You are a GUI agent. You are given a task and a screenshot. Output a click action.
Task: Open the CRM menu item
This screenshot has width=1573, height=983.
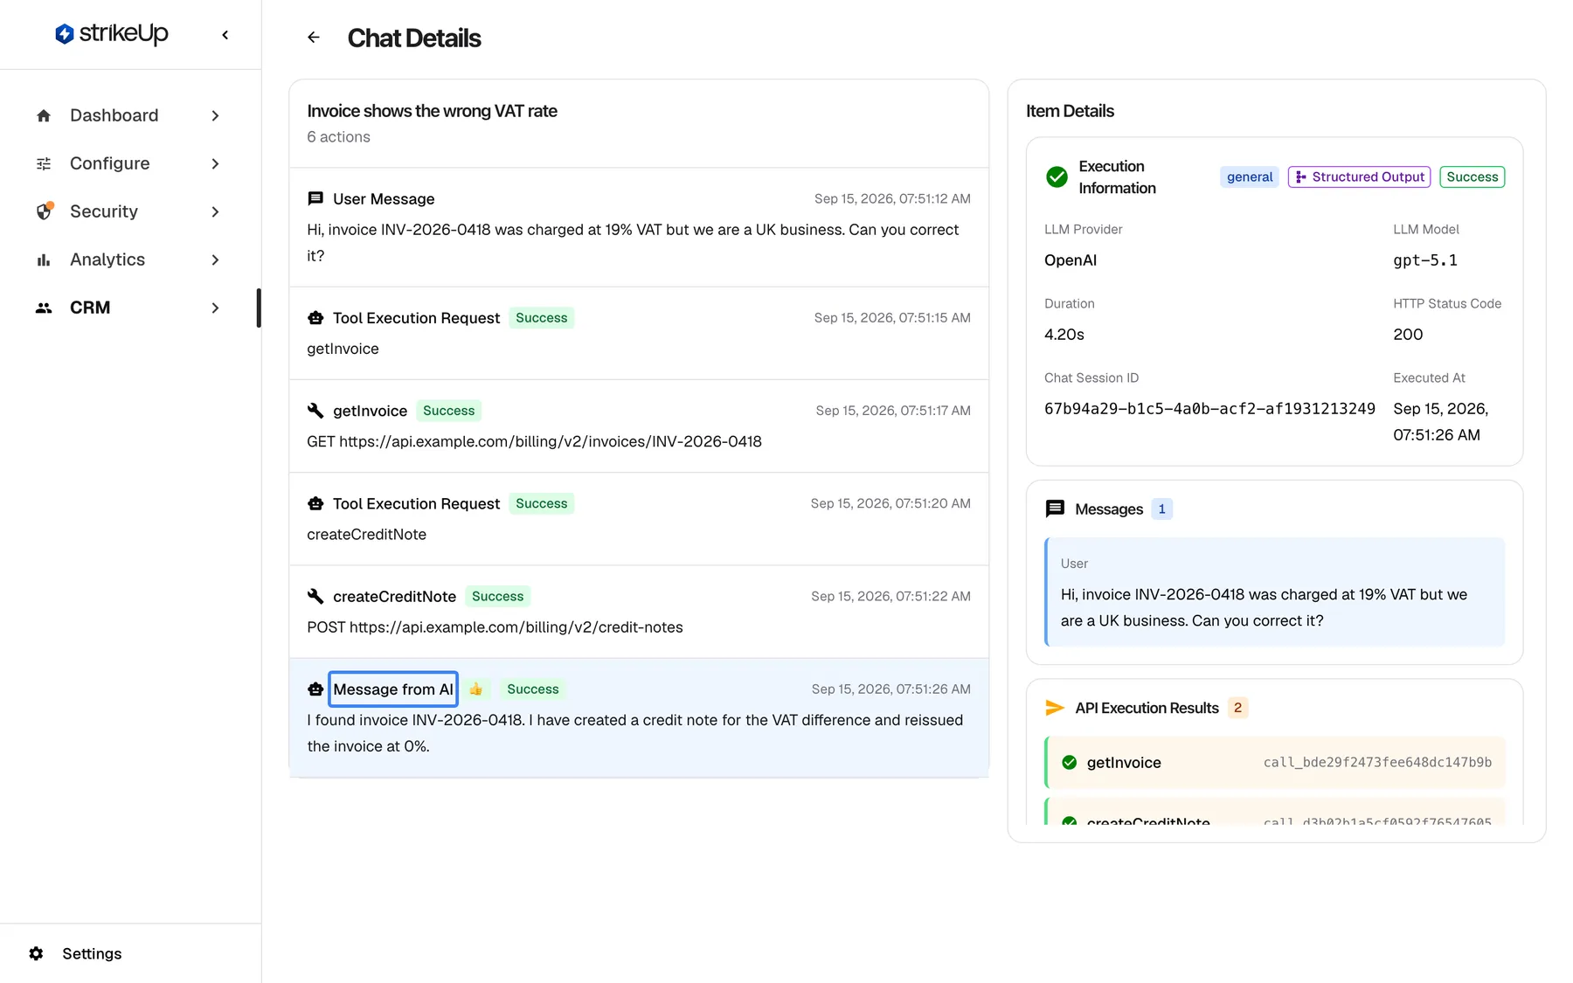coord(129,308)
